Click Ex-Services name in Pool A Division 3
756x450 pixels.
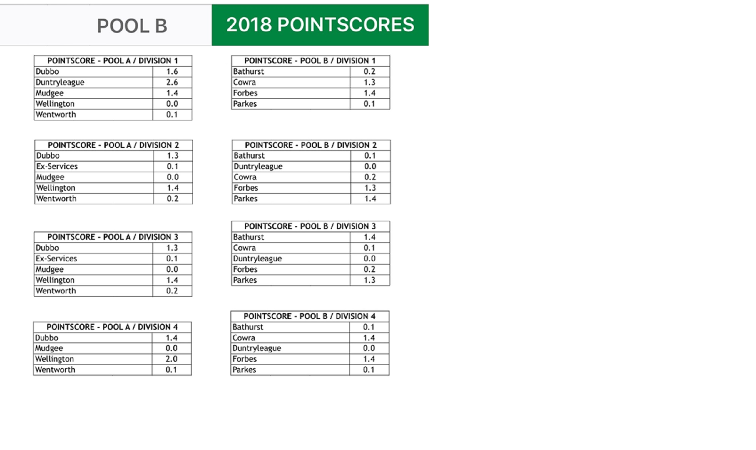click(x=56, y=259)
